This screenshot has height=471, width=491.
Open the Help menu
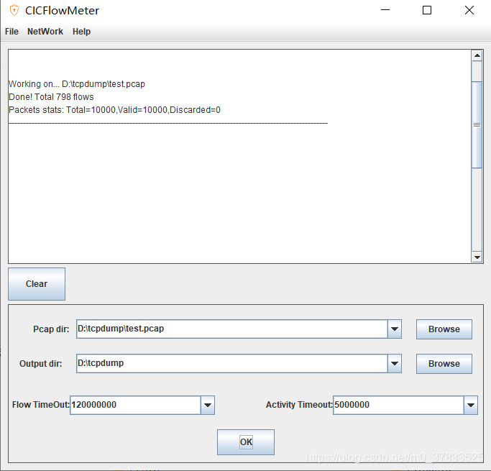pos(81,32)
